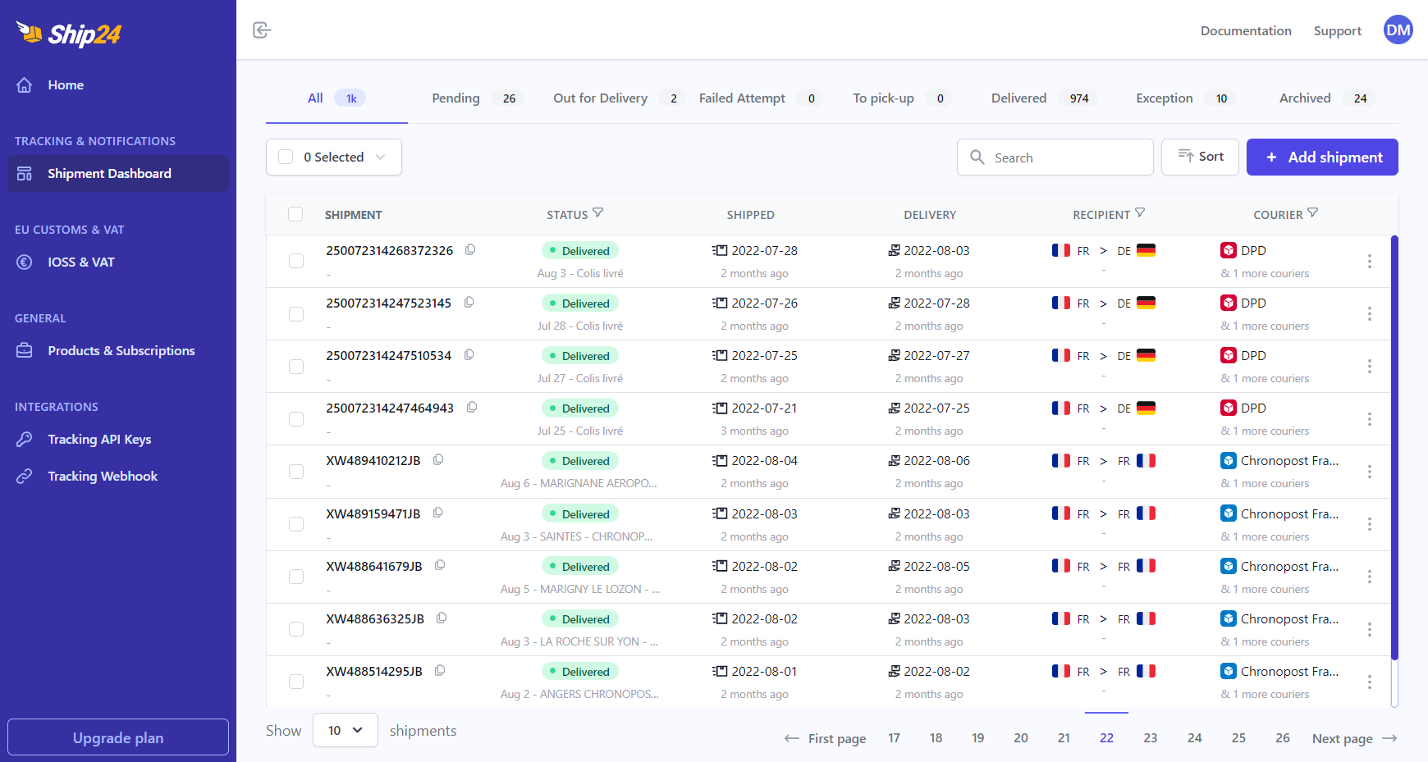Copy shipment number 250072314268372326
Viewport: 1428px width, 762px height.
tap(470, 249)
